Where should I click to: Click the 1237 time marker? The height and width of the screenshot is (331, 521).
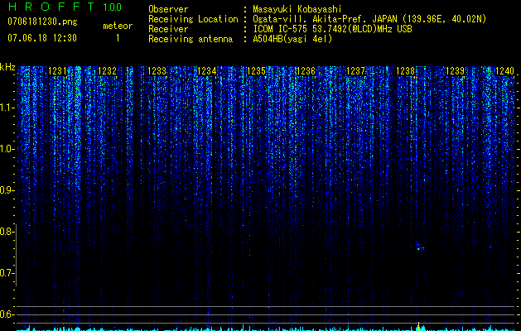point(355,71)
